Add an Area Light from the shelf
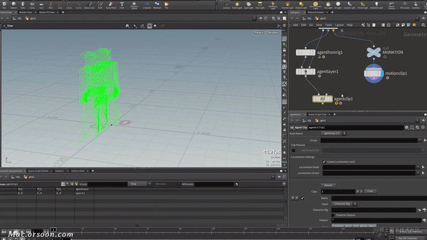The width and height of the screenshot is (427, 240). click(260, 5)
